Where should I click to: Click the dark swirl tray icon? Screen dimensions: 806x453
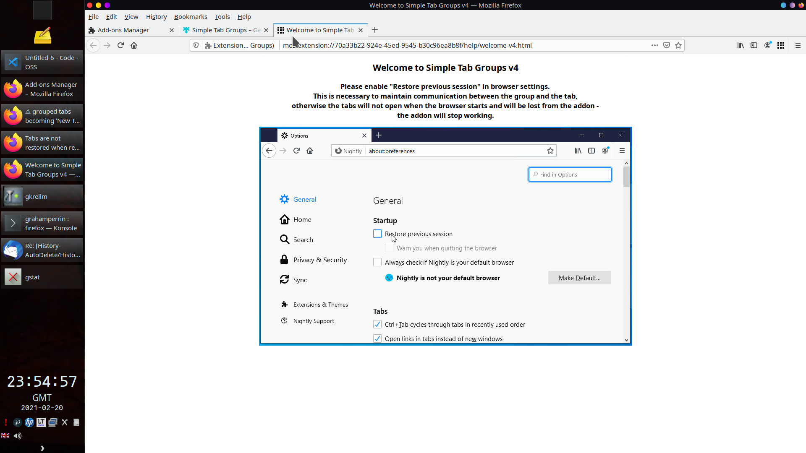[x=18, y=422]
